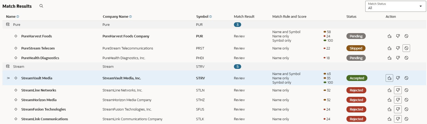Select the PureHarvest Foods row diamond marker
The image size is (427, 124).
16,36
